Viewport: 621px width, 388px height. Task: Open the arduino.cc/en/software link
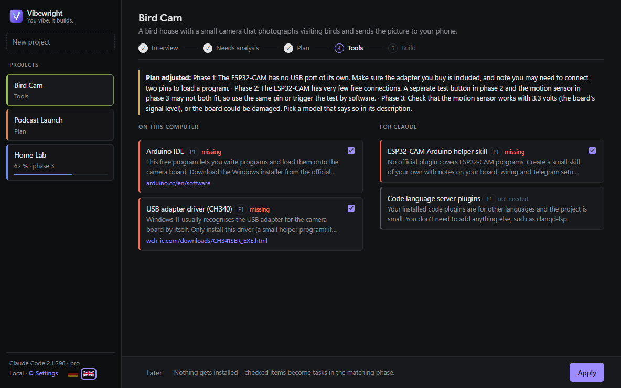click(178, 183)
